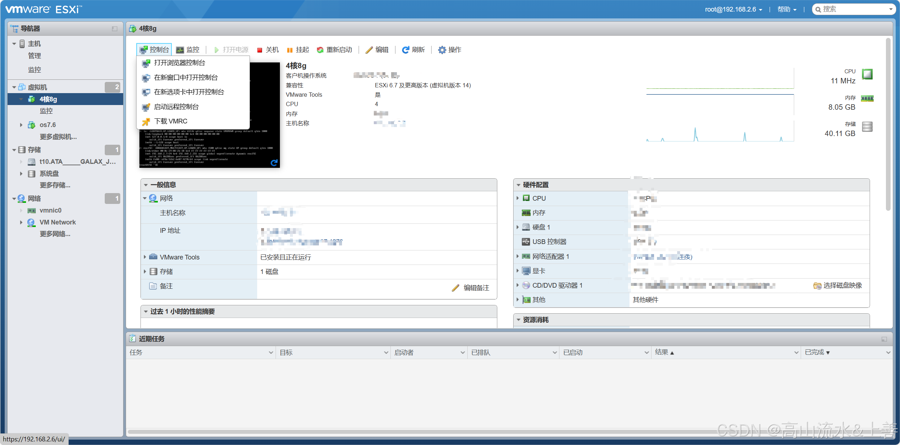900x445 pixels.
Task: Click the 监控 monitor toolbar button
Action: click(x=188, y=50)
